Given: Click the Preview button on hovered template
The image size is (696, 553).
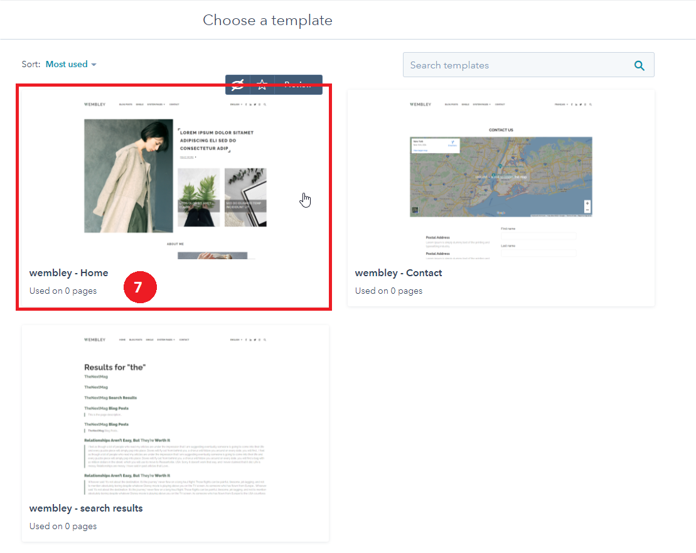Looking at the screenshot, I should click(x=298, y=85).
